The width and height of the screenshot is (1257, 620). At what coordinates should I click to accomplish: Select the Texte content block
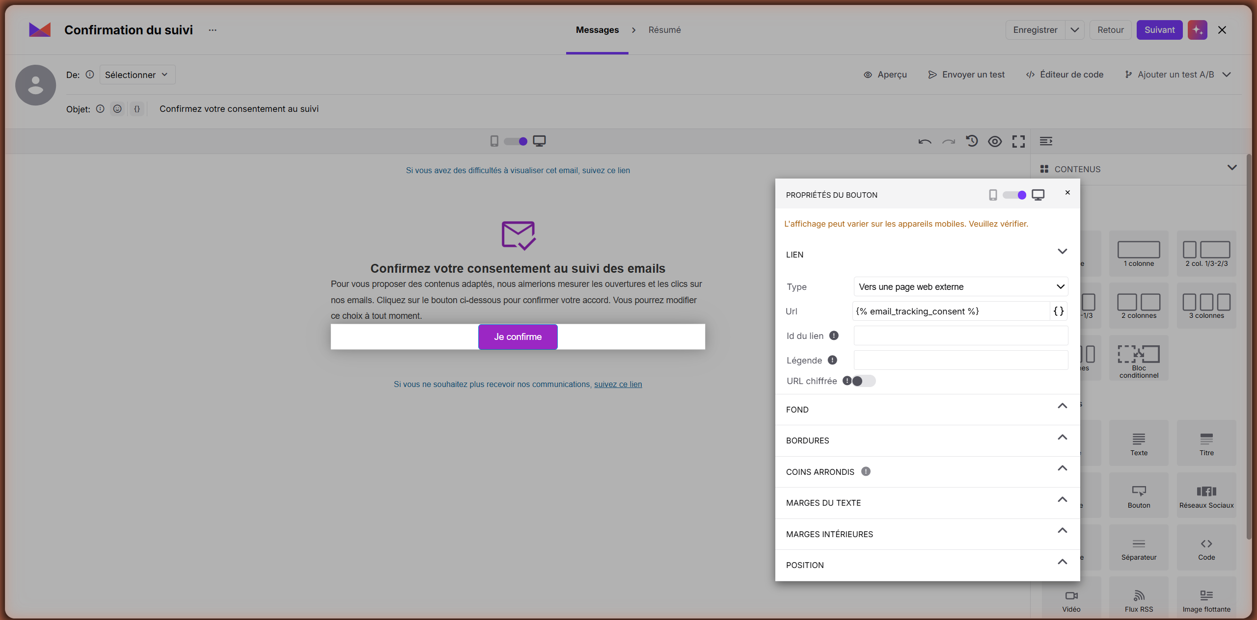[x=1139, y=443]
